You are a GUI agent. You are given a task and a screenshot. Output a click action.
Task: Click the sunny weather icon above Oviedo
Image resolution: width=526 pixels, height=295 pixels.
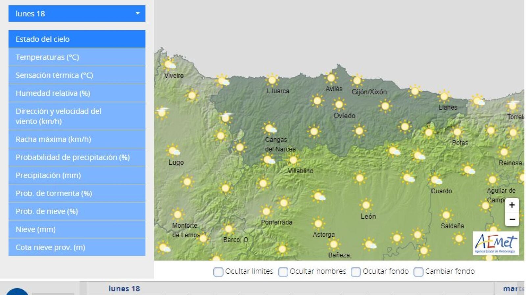339,105
